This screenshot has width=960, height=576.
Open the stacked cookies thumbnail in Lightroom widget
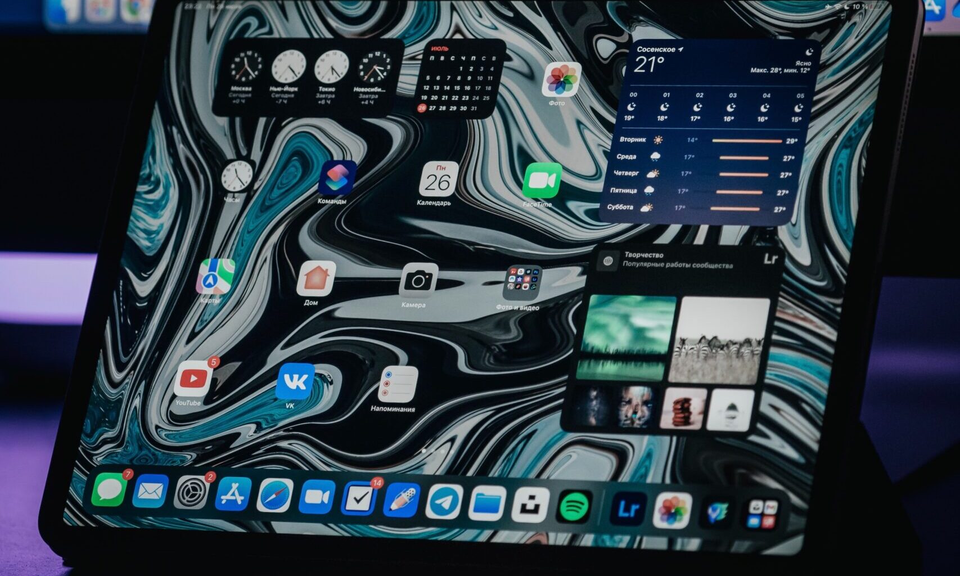click(x=683, y=408)
